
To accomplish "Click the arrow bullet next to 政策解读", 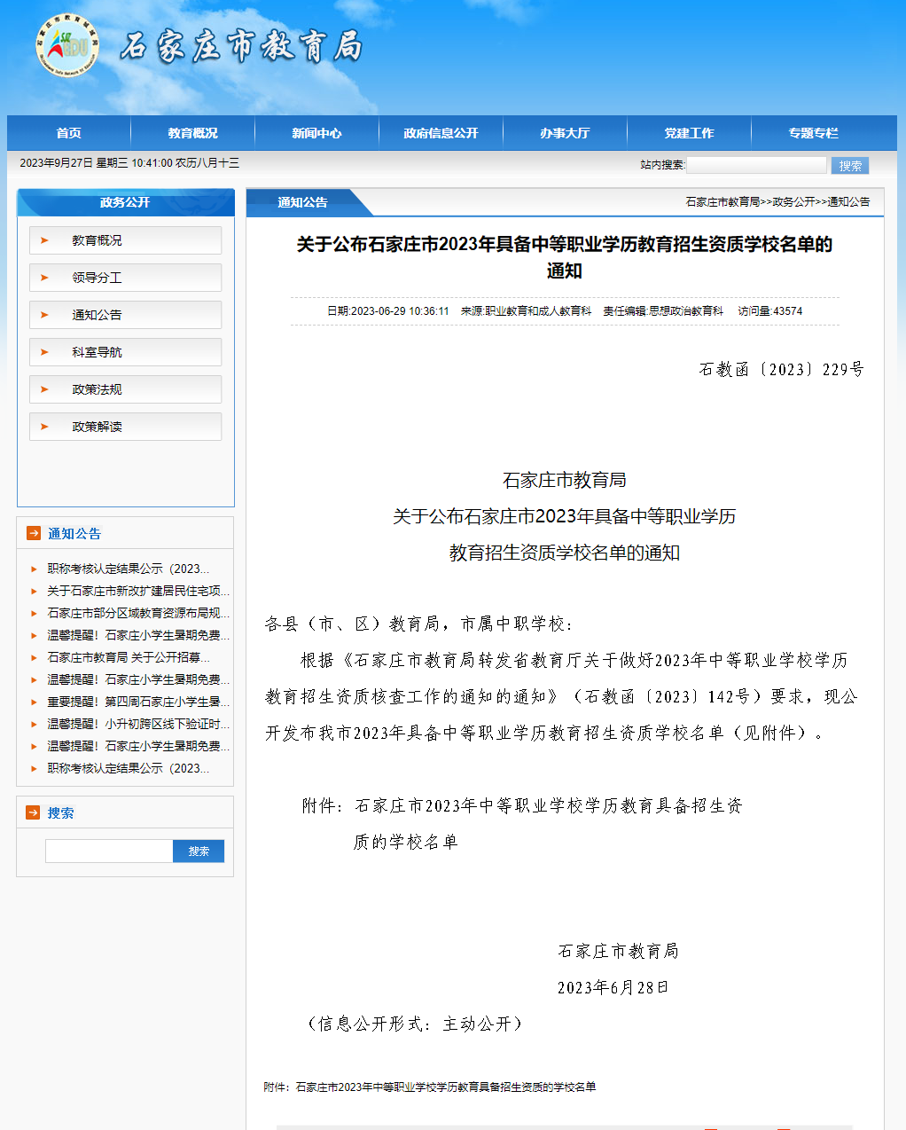I will tap(44, 427).
